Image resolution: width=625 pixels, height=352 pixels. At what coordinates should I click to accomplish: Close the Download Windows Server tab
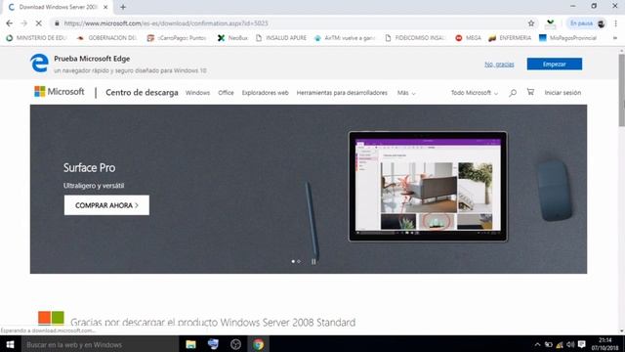tap(105, 7)
